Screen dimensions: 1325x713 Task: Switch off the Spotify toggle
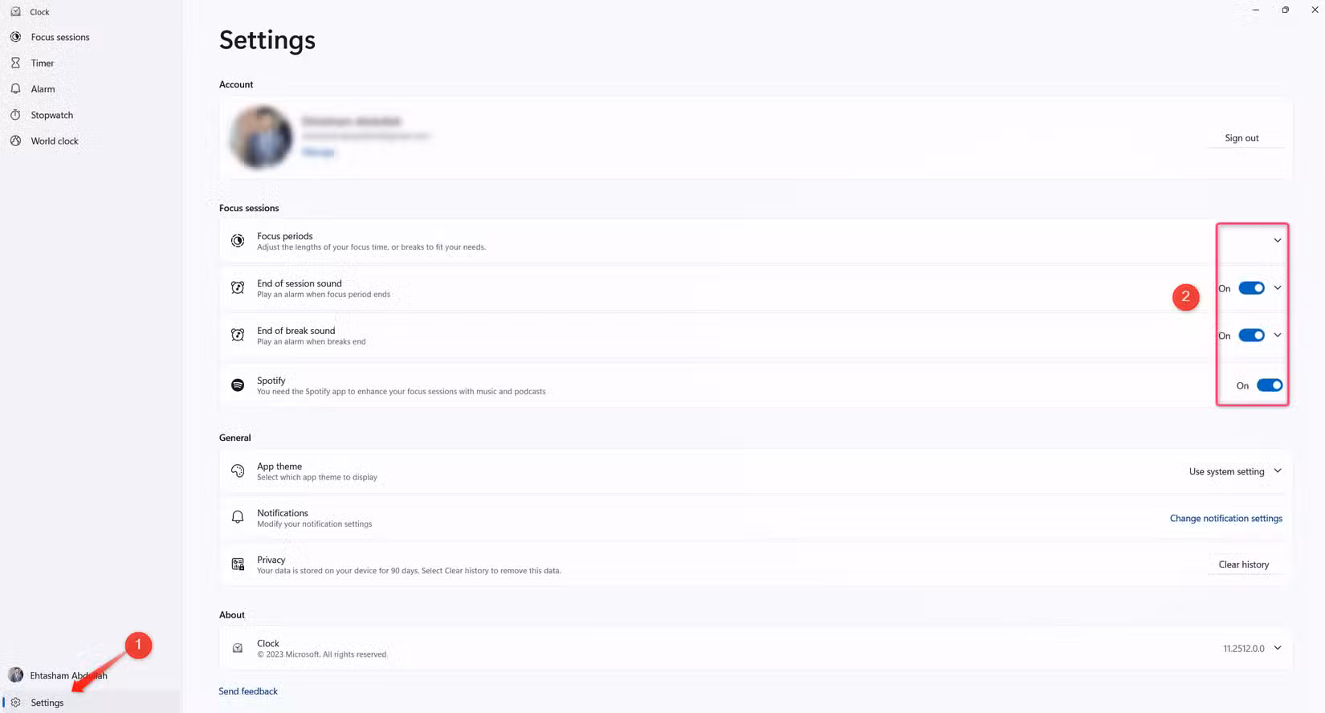1269,385
